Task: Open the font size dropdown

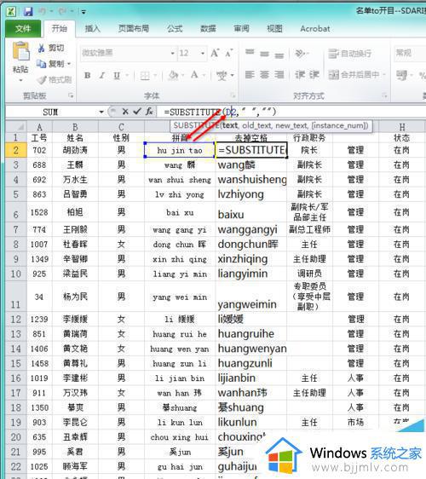Action: pos(203,54)
